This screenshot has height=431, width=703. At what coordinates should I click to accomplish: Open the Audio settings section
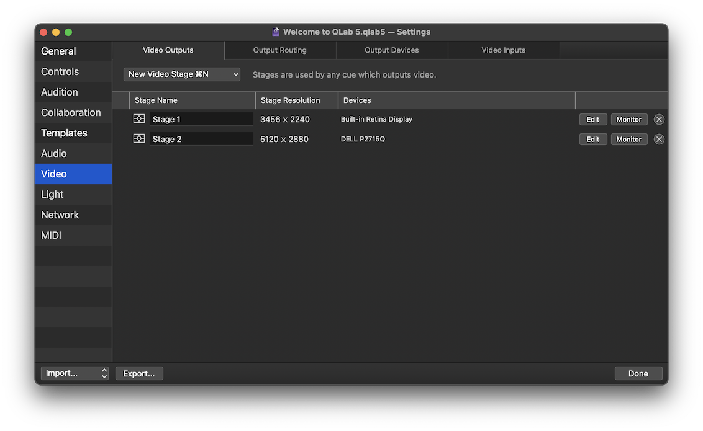[x=53, y=153]
